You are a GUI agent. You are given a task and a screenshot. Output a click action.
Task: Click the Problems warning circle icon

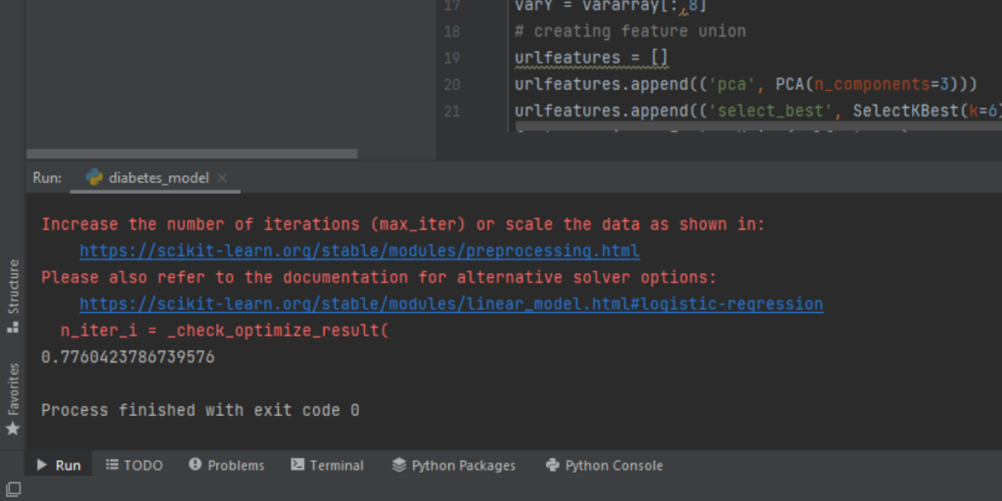point(196,465)
